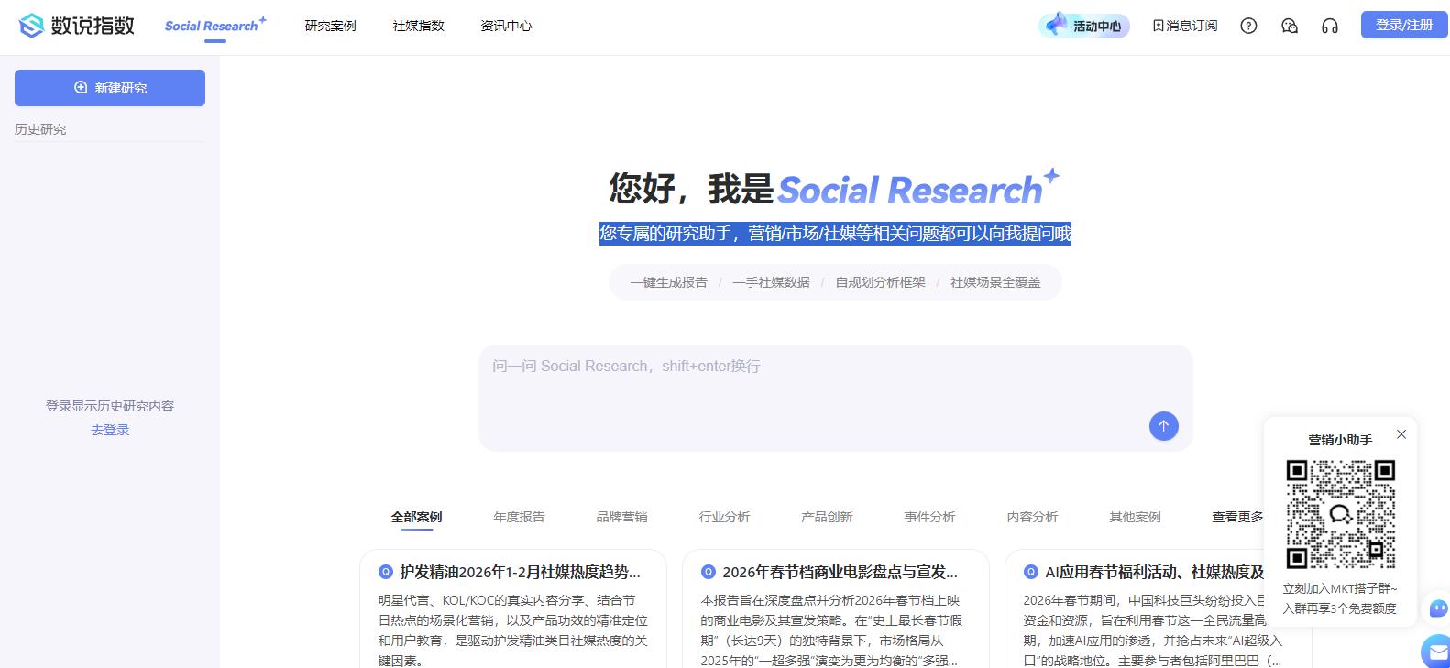Select the 其他案例 tab

1135,517
